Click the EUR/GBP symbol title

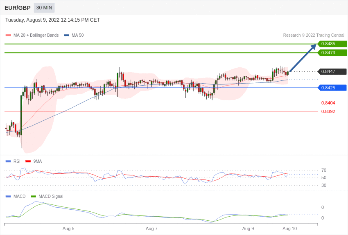pos(18,8)
